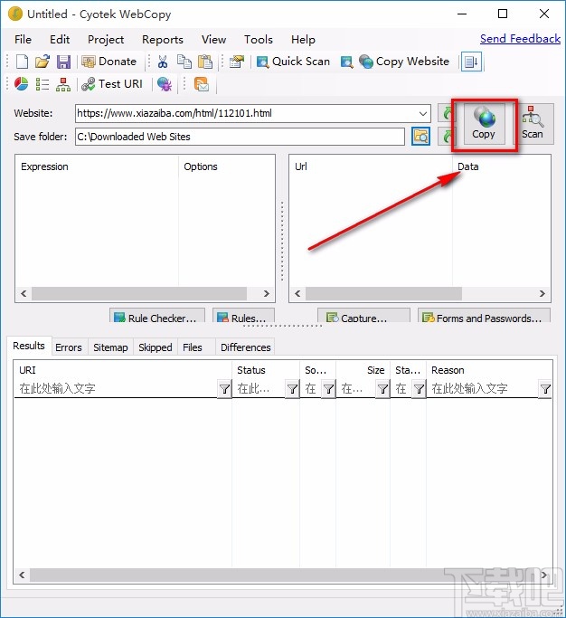
Task: Click the Expression column header
Action: click(x=97, y=166)
